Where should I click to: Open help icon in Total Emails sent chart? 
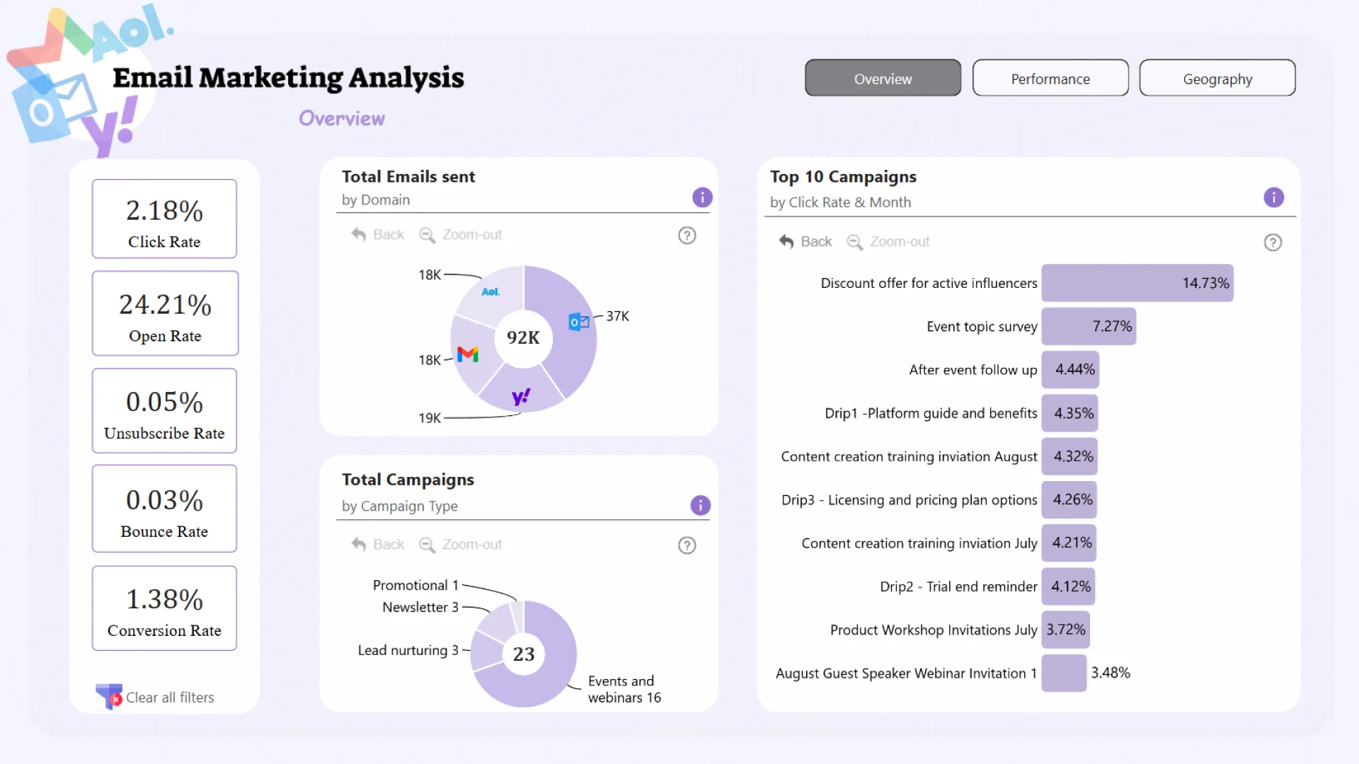click(x=687, y=236)
